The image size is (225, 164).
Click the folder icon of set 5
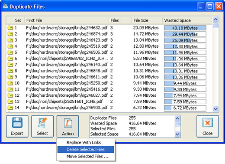[x=10, y=52]
